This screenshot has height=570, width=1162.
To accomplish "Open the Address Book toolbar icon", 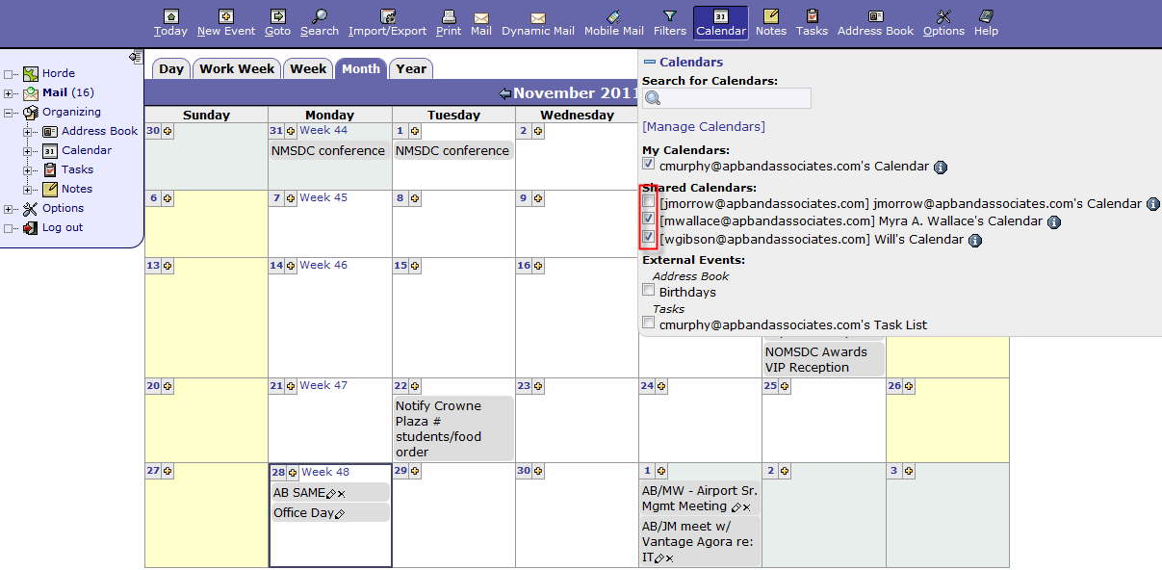I will pyautogui.click(x=875, y=16).
